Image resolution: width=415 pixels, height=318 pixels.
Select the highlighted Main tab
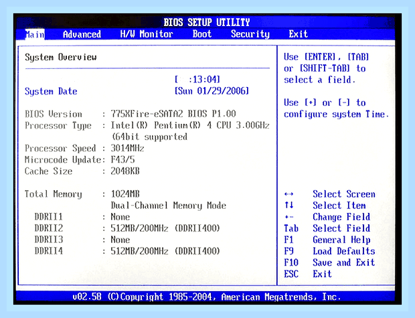point(35,34)
